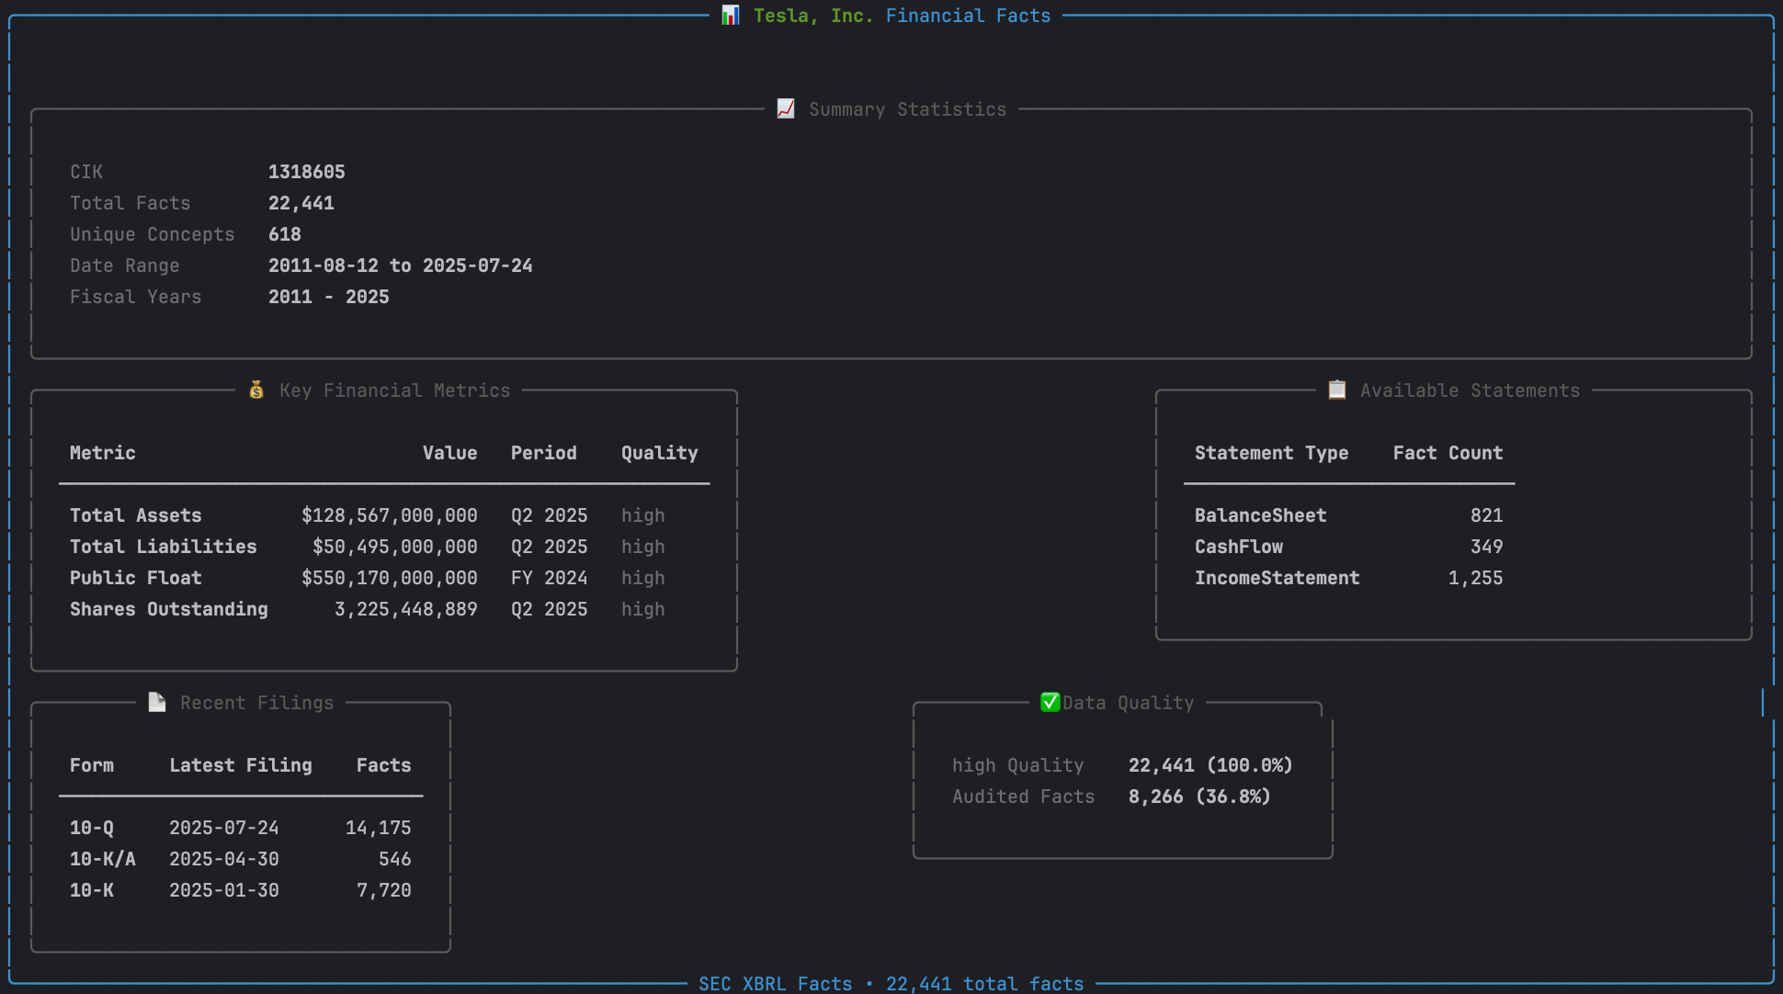Click the CashFlow fact count 349

pyautogui.click(x=1487, y=547)
